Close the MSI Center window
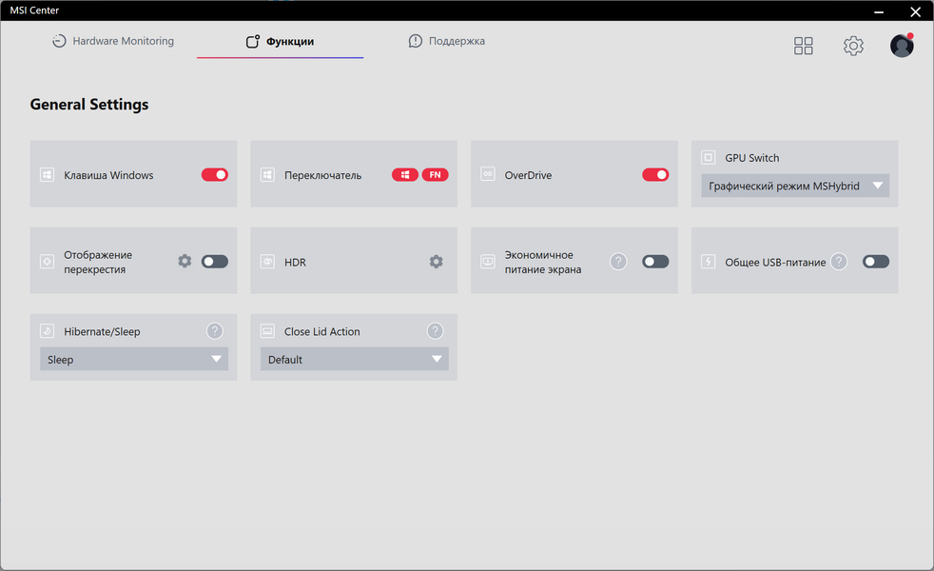The width and height of the screenshot is (934, 571). [916, 11]
